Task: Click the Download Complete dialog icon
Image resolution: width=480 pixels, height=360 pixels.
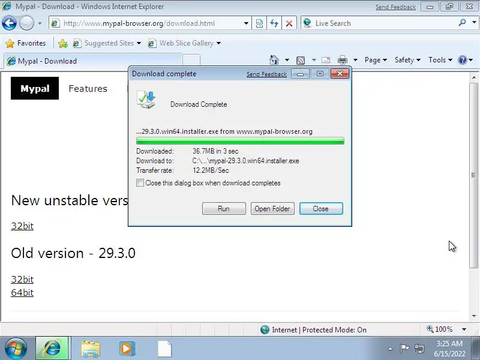Action: [x=146, y=100]
